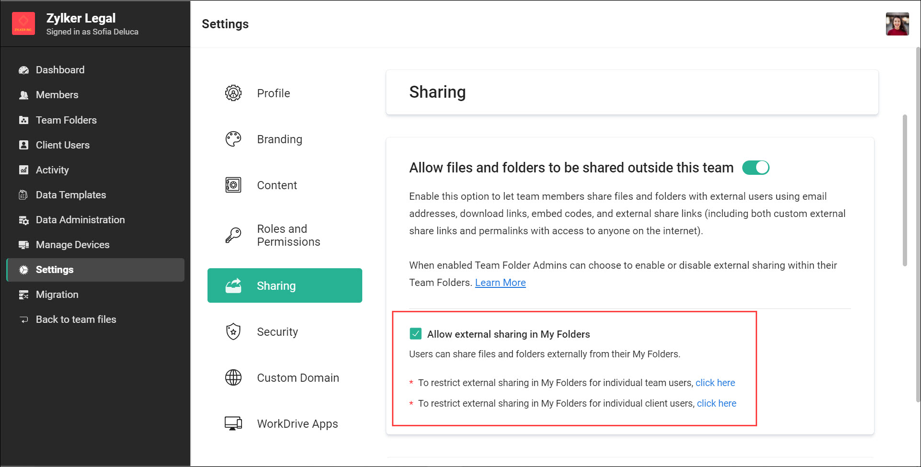Image resolution: width=921 pixels, height=467 pixels.
Task: Click the Members icon
Action: coord(23,94)
